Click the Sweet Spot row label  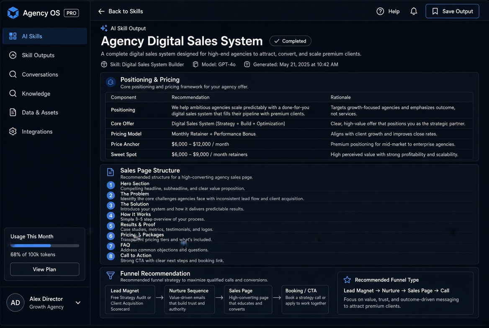pos(124,154)
